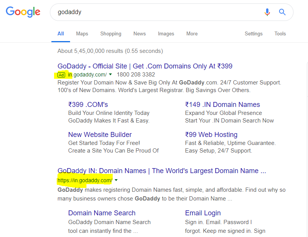Submit search with the magnifying glass icon
This screenshot has width=308, height=237.
282,12
